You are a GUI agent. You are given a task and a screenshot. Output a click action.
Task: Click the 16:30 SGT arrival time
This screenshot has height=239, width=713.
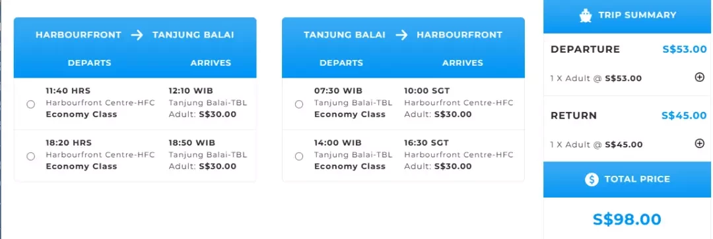[426, 143]
